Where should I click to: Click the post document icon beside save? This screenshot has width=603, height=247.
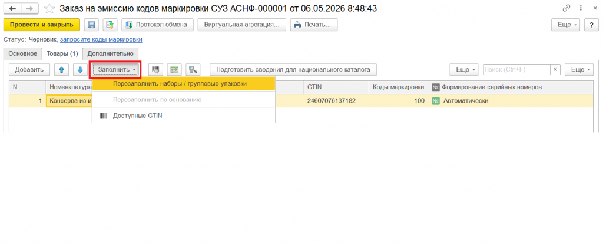click(110, 25)
